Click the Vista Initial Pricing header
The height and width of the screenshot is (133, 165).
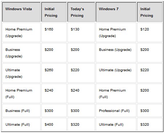54,12
